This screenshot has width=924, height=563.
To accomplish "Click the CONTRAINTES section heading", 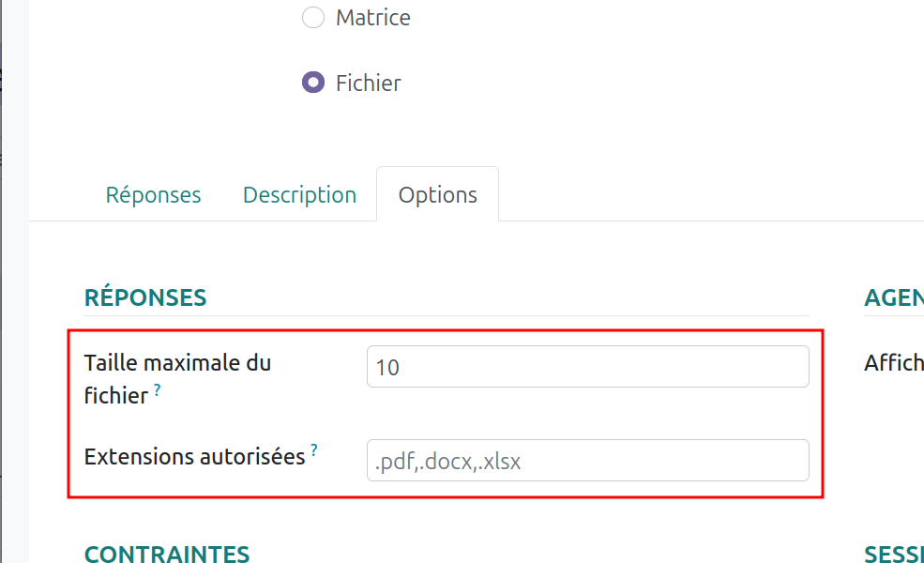I will click(x=167, y=553).
